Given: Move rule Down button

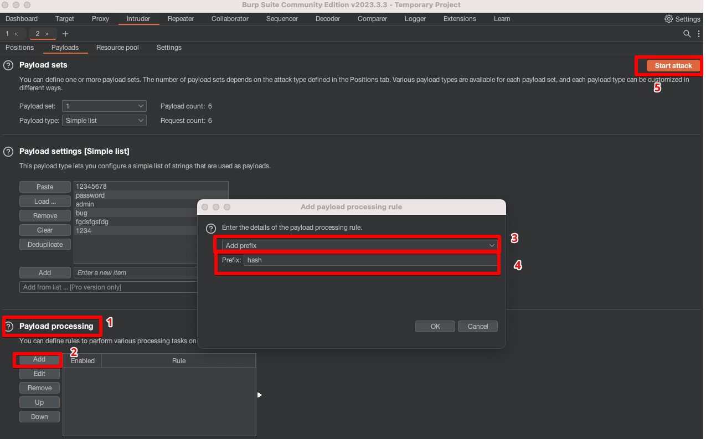Looking at the screenshot, I should coord(39,417).
